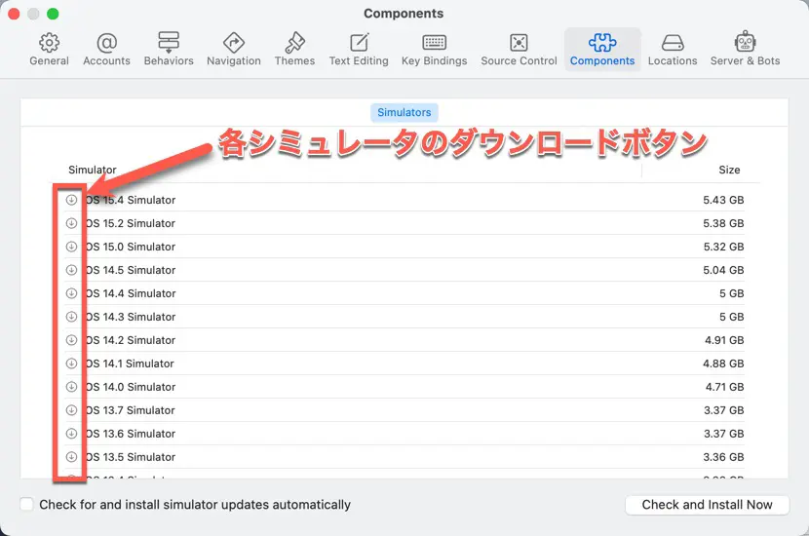Select the 13.6 Simulator row name

pos(131,434)
